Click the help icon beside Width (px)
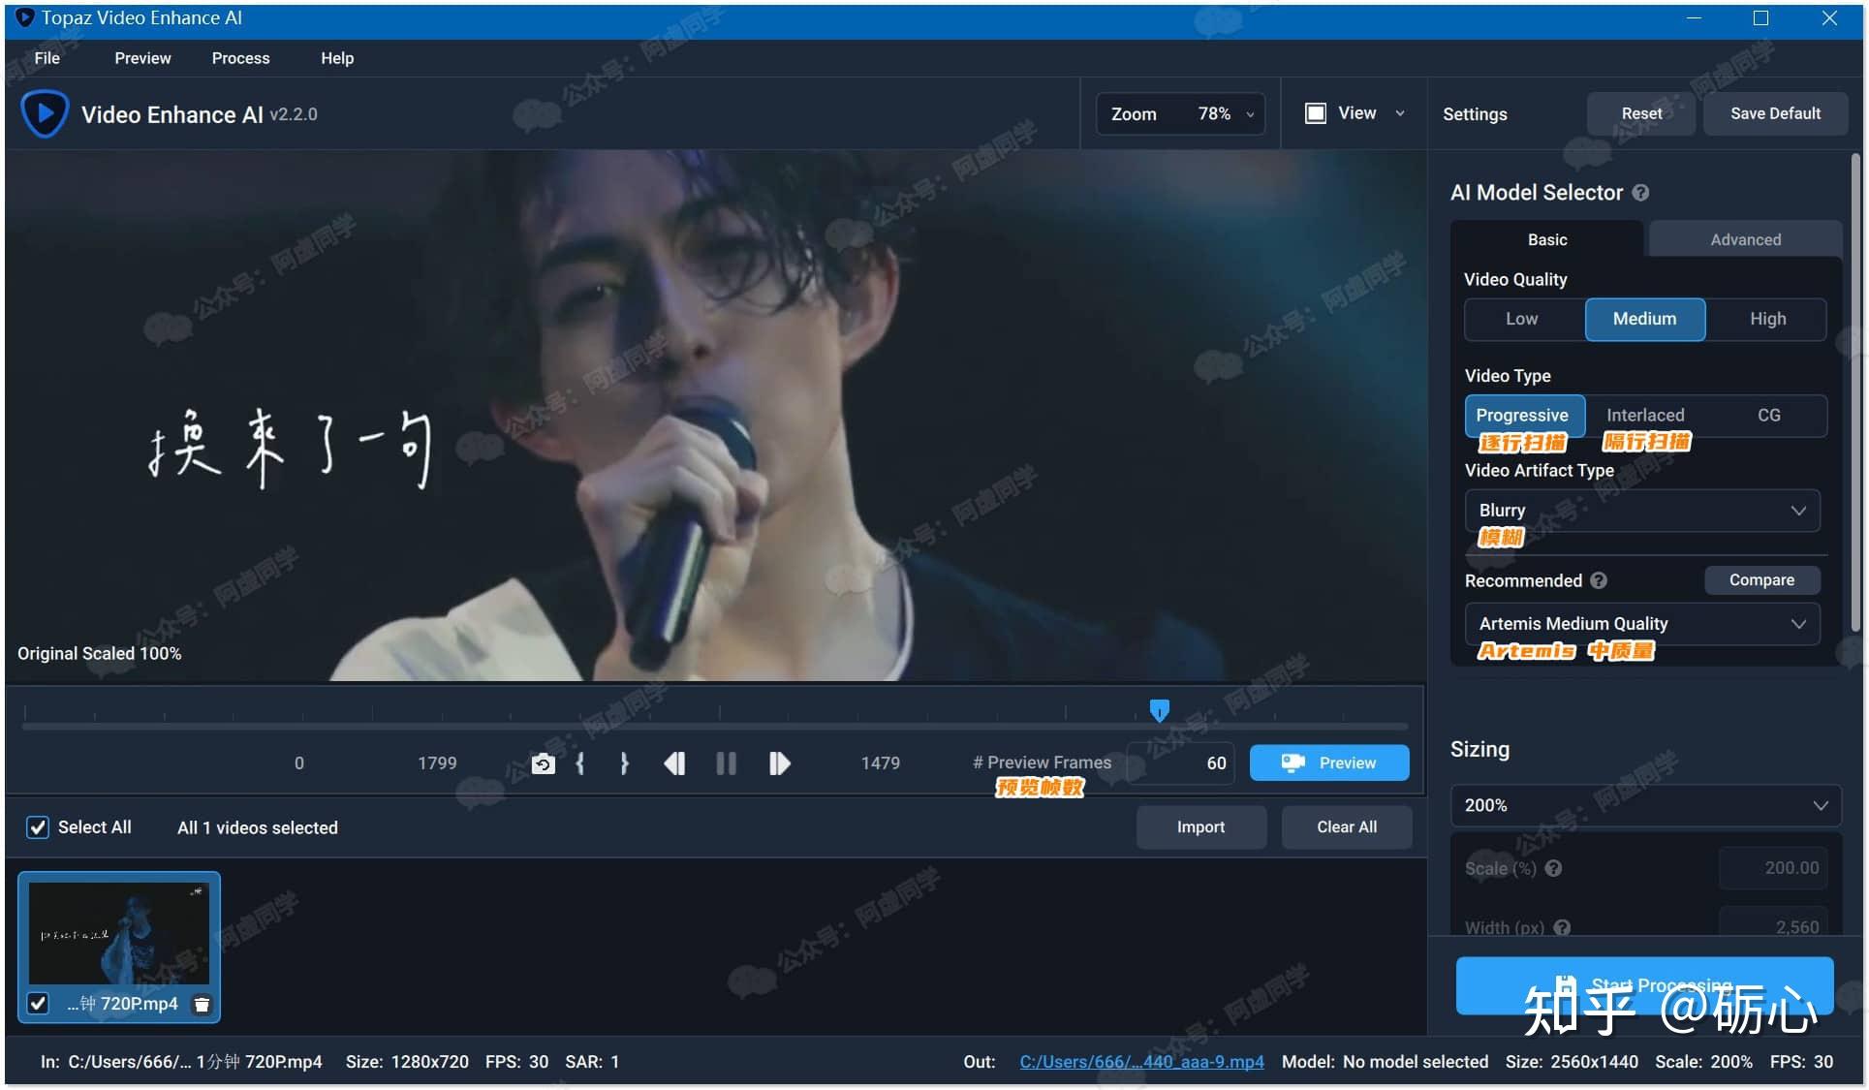This screenshot has width=1869, height=1090. 1562,927
